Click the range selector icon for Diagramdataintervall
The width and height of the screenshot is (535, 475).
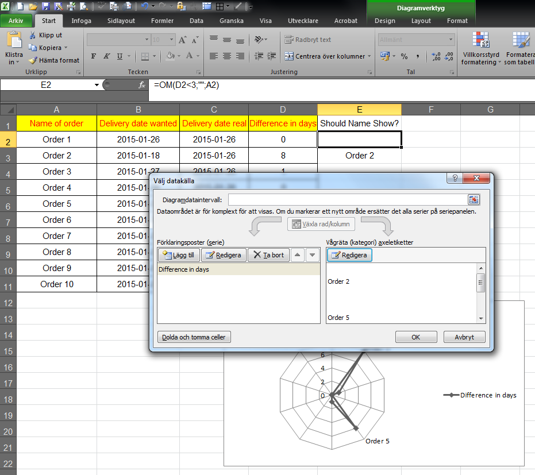[x=474, y=199]
